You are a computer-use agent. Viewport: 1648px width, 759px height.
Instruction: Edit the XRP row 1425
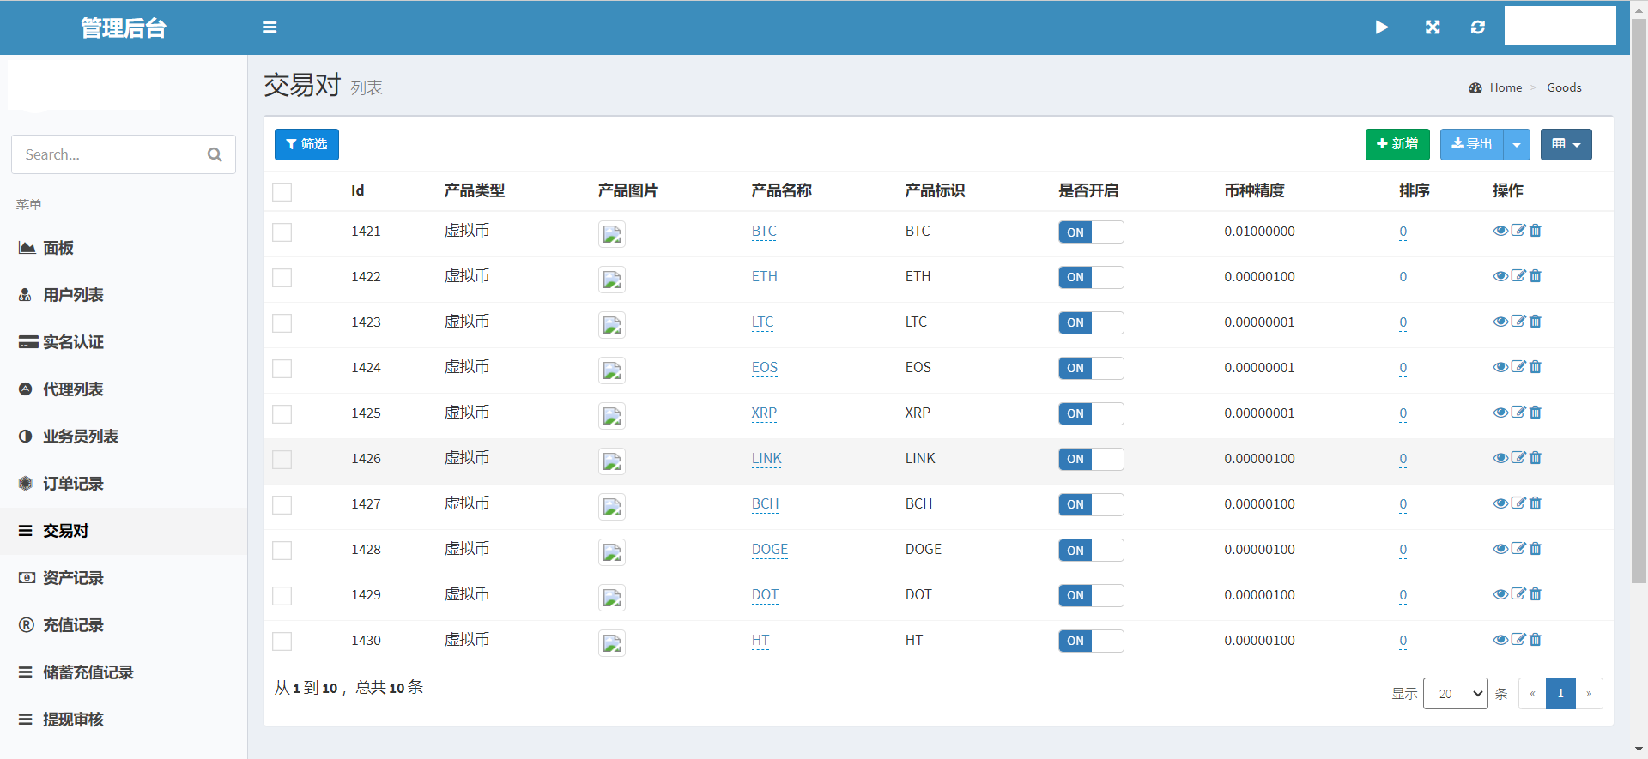tap(1518, 412)
